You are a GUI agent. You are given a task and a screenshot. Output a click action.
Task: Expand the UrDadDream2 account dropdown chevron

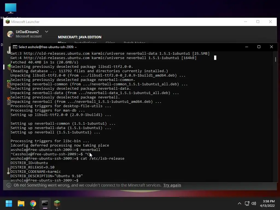point(46,32)
